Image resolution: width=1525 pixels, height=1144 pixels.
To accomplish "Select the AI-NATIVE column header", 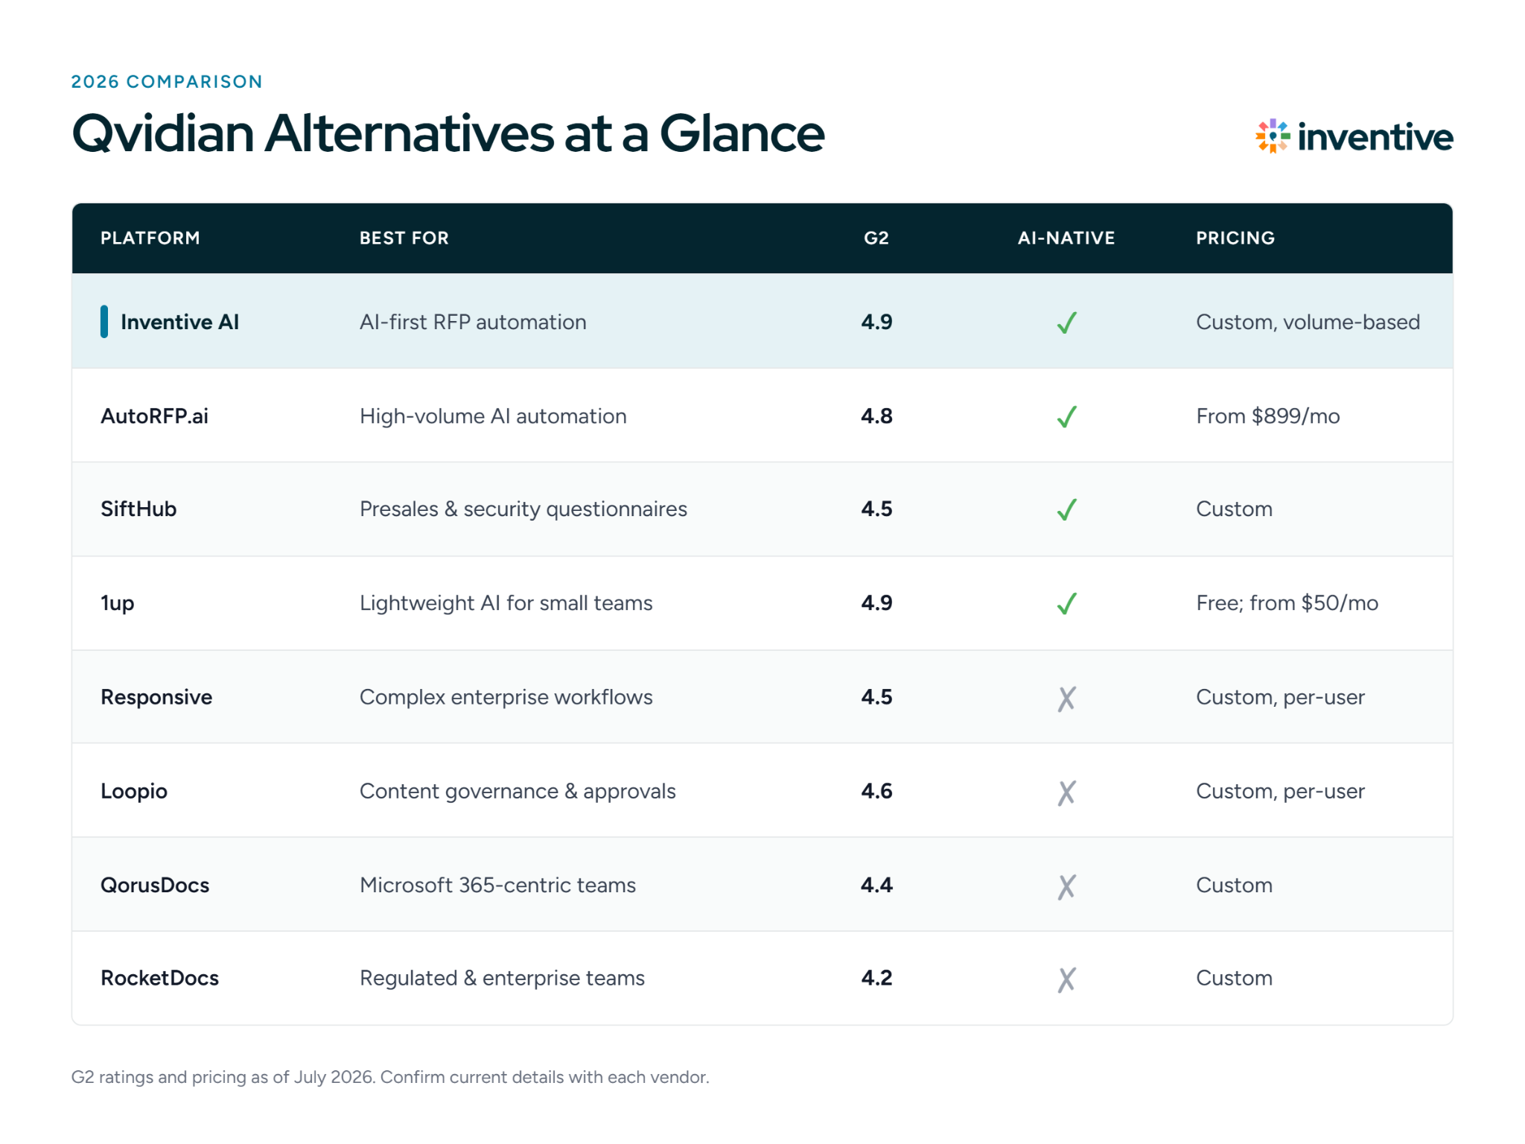I will pos(1066,238).
